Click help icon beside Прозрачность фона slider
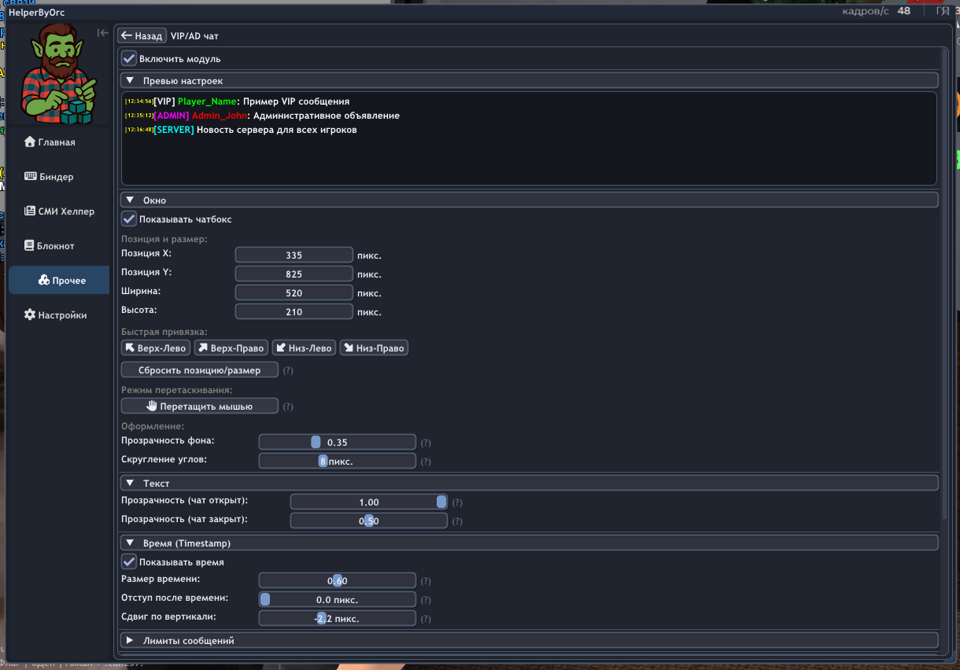960x670 pixels. [x=426, y=443]
